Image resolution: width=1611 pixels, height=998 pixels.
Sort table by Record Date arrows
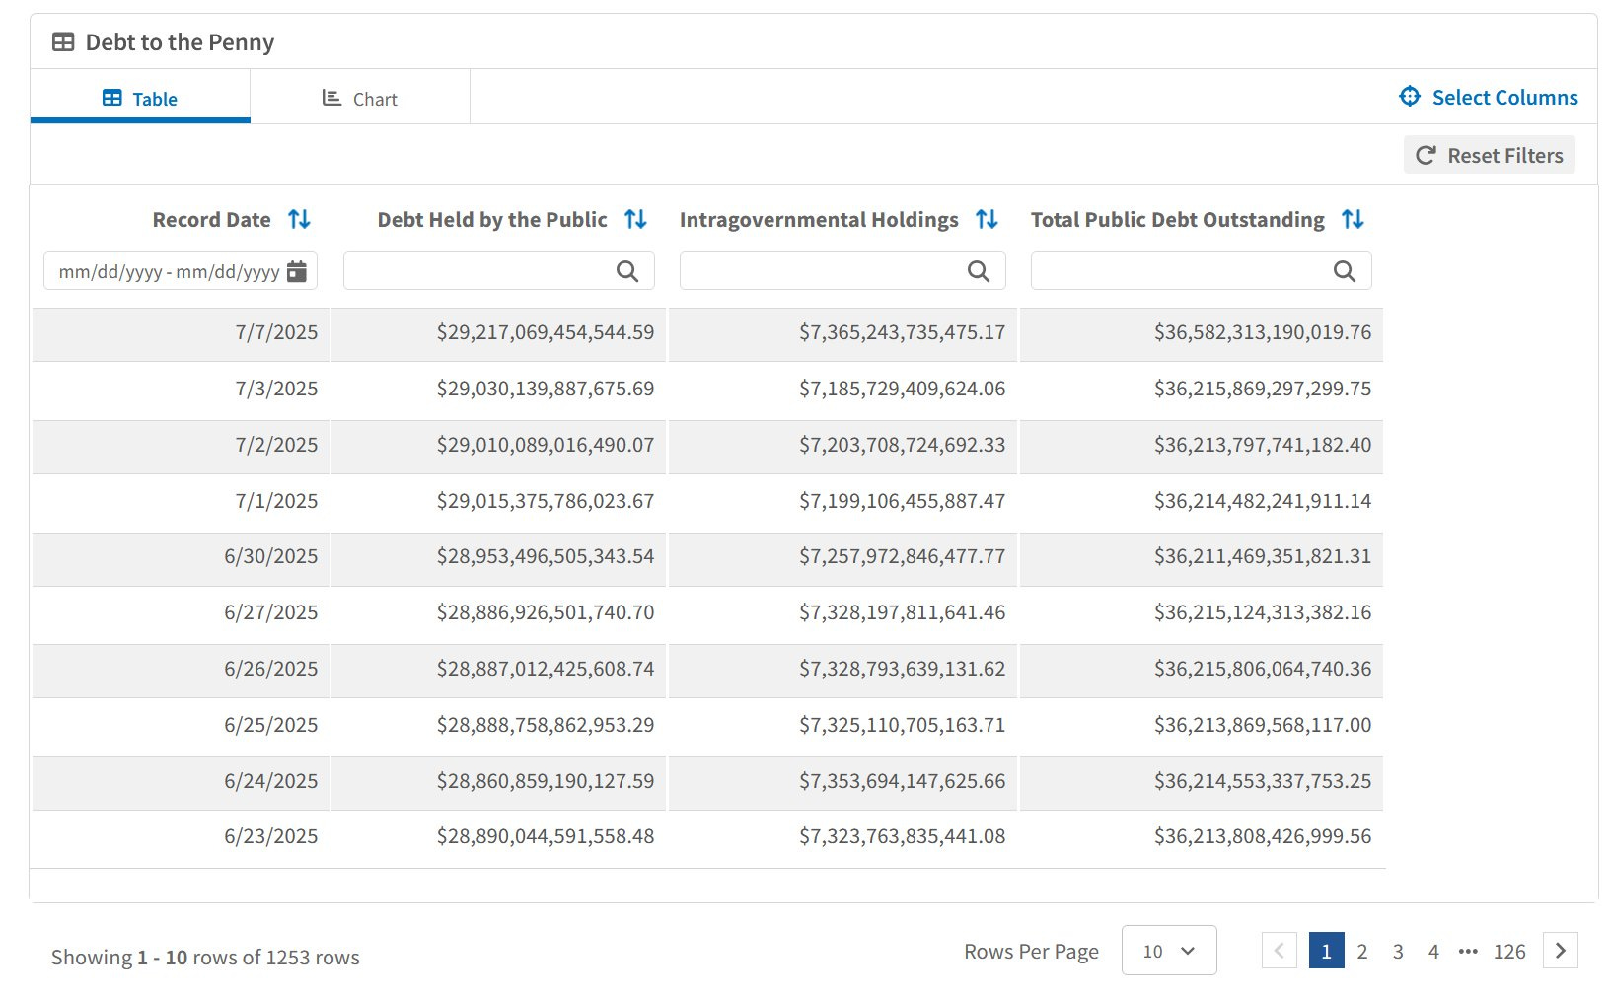click(299, 219)
